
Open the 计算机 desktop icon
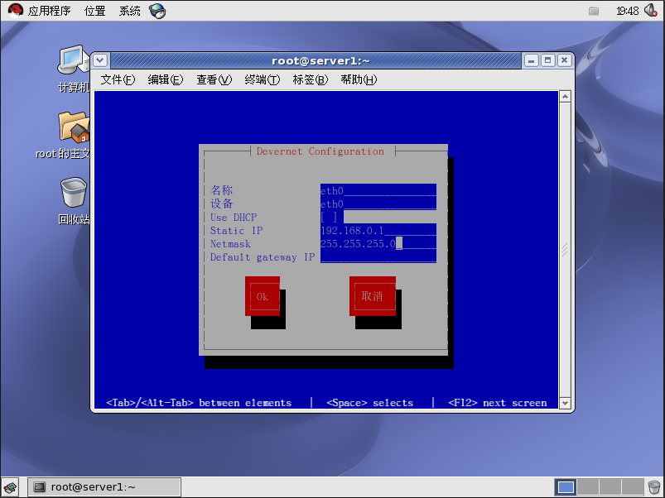pos(74,69)
